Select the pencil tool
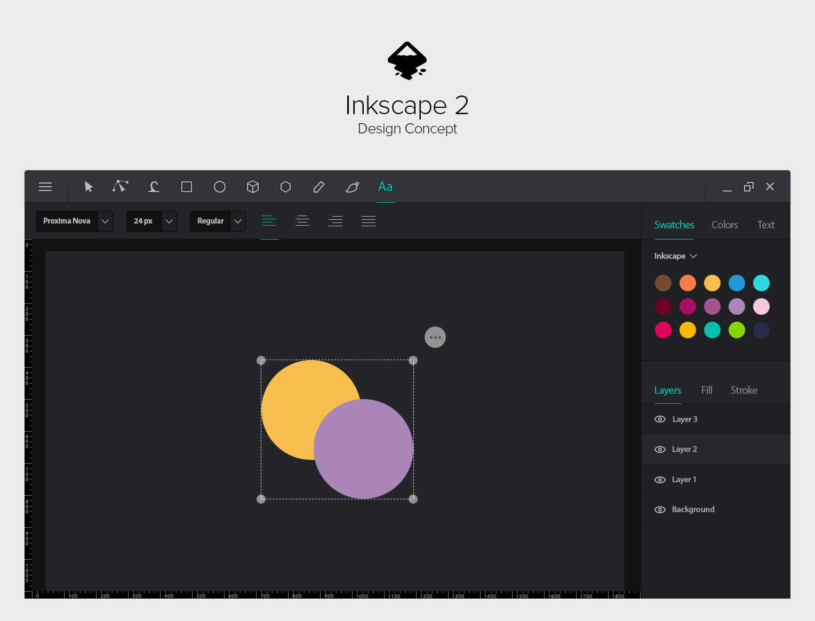This screenshot has height=621, width=815. click(x=319, y=187)
